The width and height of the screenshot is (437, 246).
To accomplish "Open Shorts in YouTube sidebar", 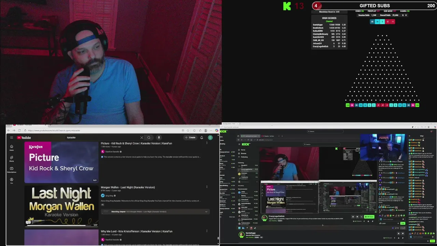I will click(x=12, y=159).
